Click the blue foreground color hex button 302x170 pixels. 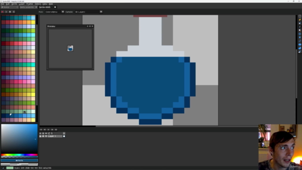[19, 161]
